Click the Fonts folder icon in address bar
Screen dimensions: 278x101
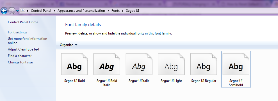click(x=23, y=11)
